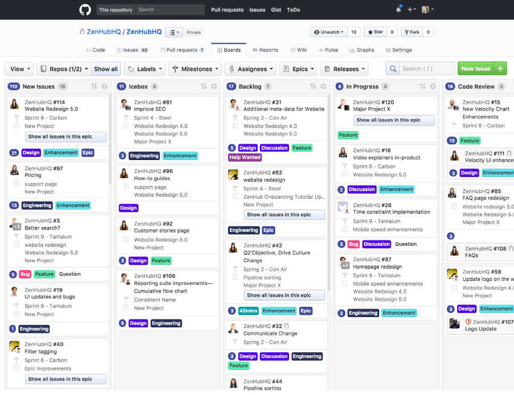Click the GitHub Octocat logo
The height and width of the screenshot is (395, 514).
point(85,10)
